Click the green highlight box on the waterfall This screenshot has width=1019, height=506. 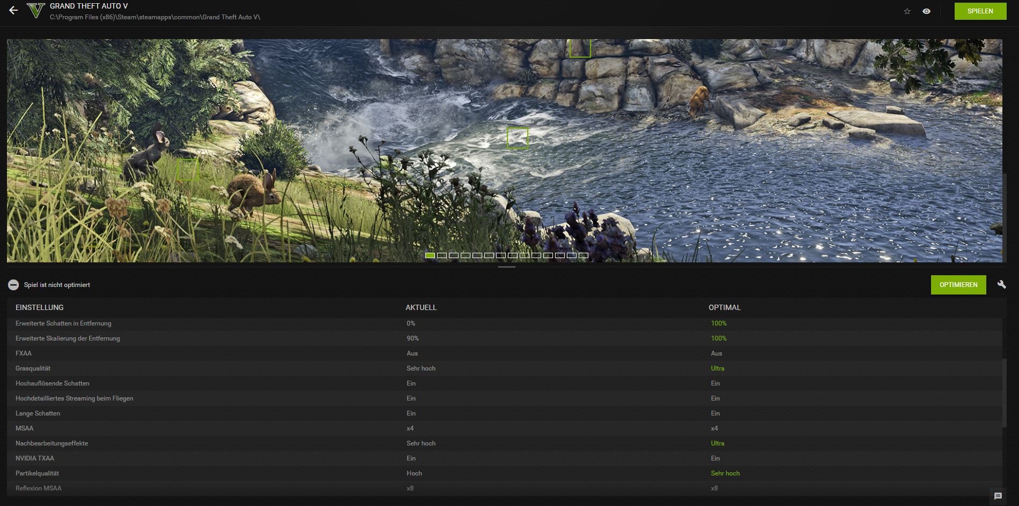point(518,138)
